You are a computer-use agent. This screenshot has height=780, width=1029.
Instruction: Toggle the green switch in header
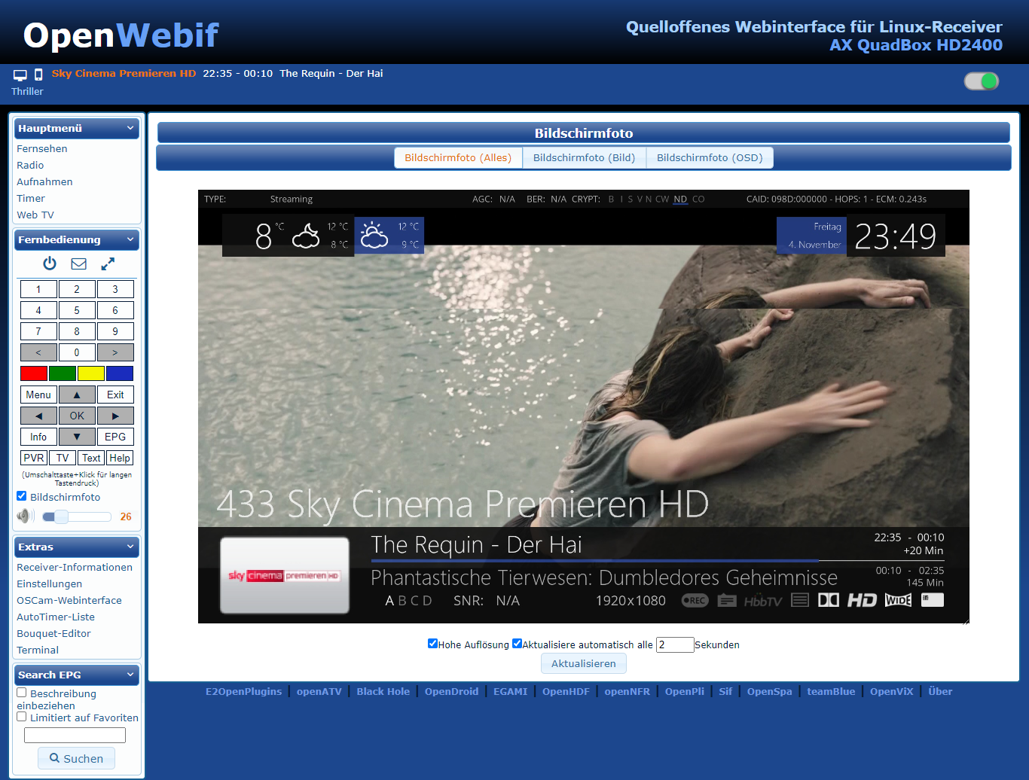982,81
